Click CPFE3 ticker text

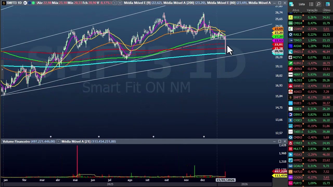(298, 126)
